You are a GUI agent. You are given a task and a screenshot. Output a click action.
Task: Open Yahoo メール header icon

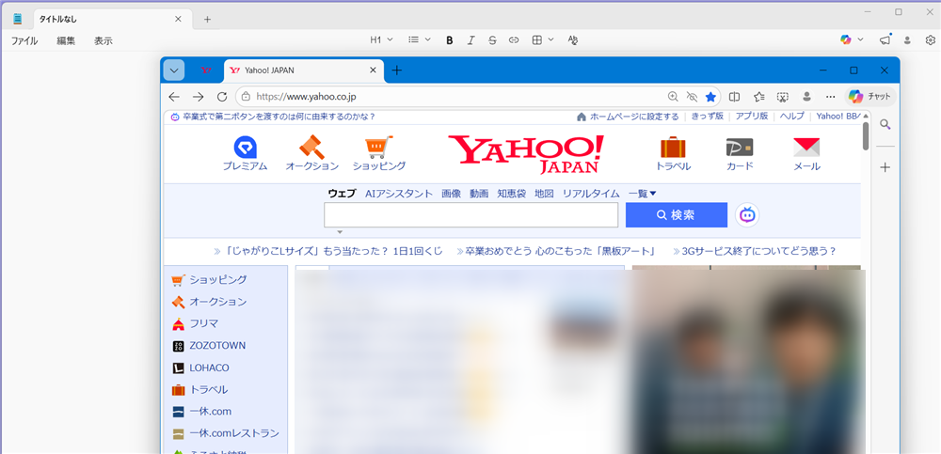coord(806,153)
